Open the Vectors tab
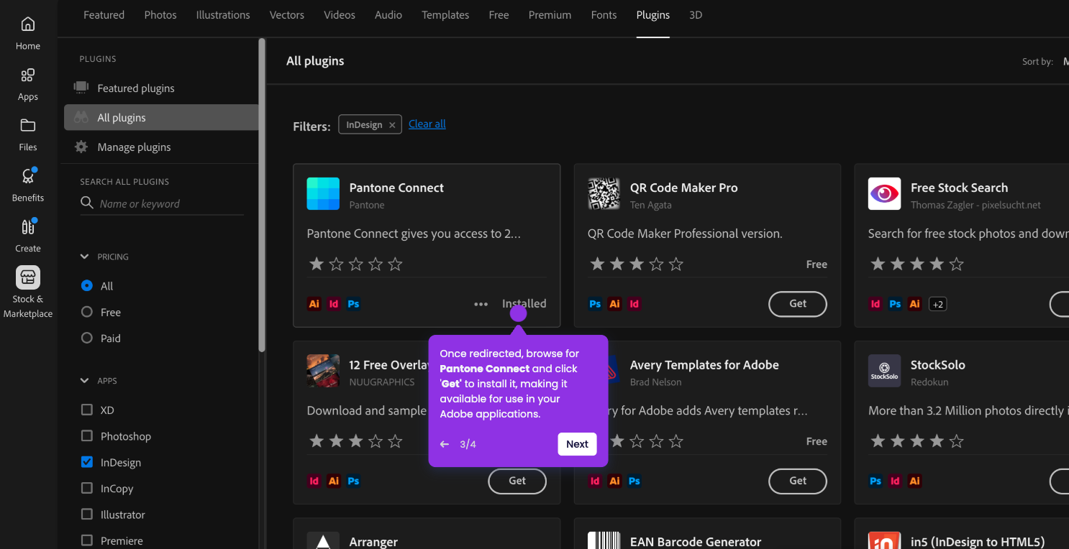Image resolution: width=1069 pixels, height=549 pixels. [x=287, y=15]
